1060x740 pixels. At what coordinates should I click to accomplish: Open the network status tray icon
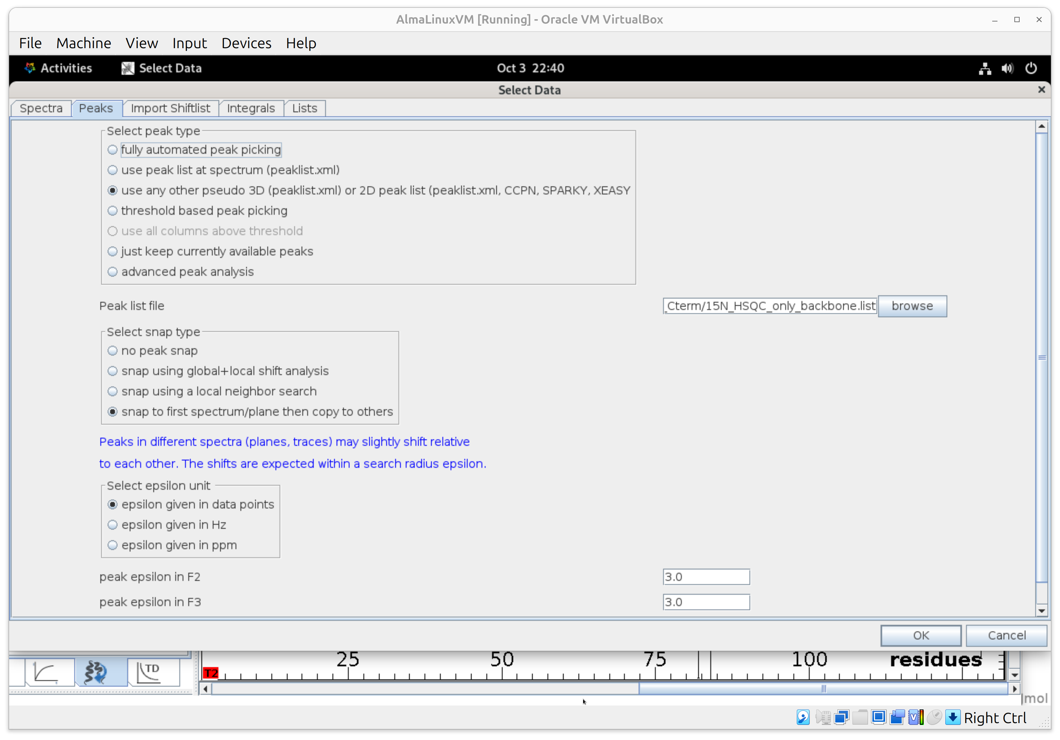(985, 68)
